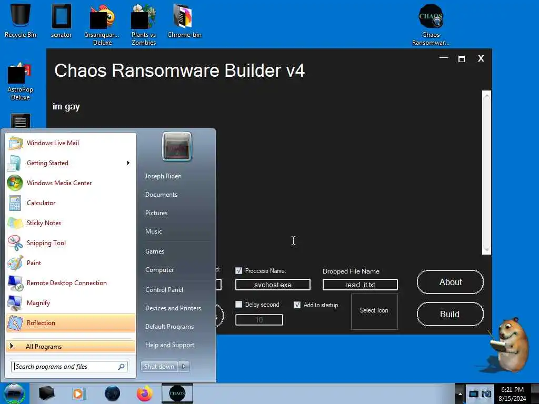The width and height of the screenshot is (539, 404).
Task: Click the scrollbar down arrow in builder
Action: click(486, 250)
